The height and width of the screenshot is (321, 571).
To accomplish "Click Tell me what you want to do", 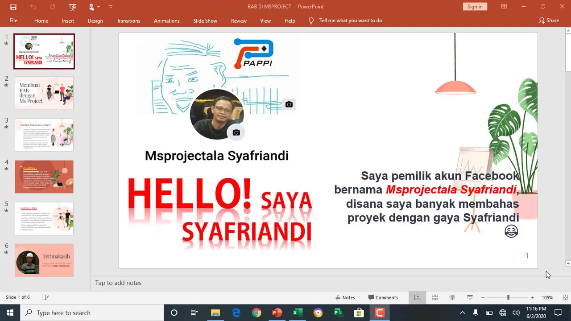I will [351, 21].
